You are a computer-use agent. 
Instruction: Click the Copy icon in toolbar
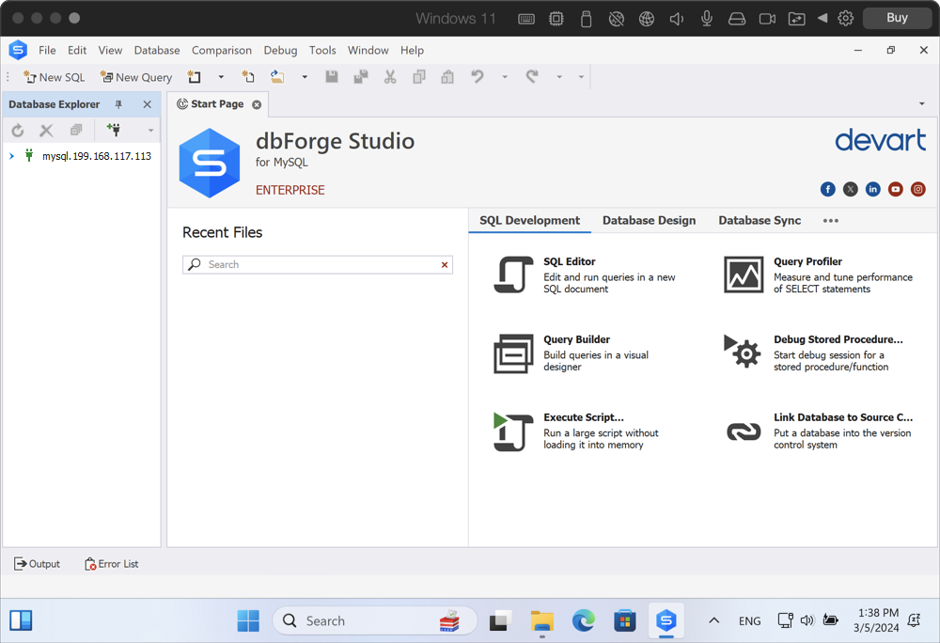pyautogui.click(x=419, y=77)
